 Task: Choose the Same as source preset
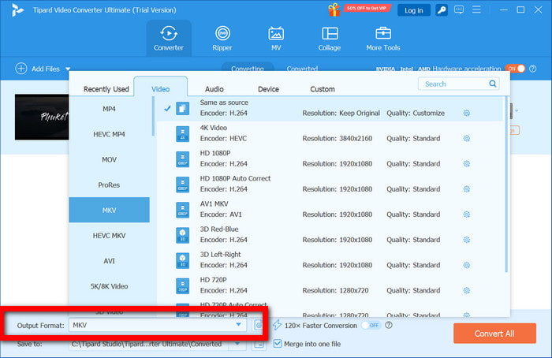point(330,108)
